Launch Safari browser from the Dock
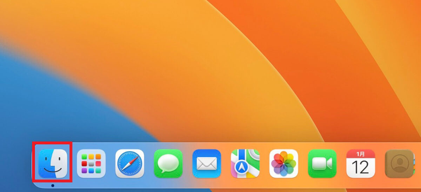421x192 pixels. click(x=130, y=164)
